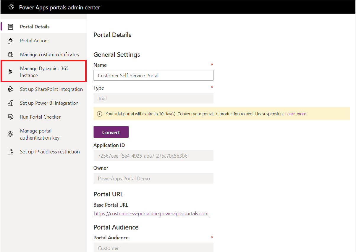The height and width of the screenshot is (252, 356).
Task: Click the Portal Actions icon in sidebar
Action: click(x=10, y=41)
